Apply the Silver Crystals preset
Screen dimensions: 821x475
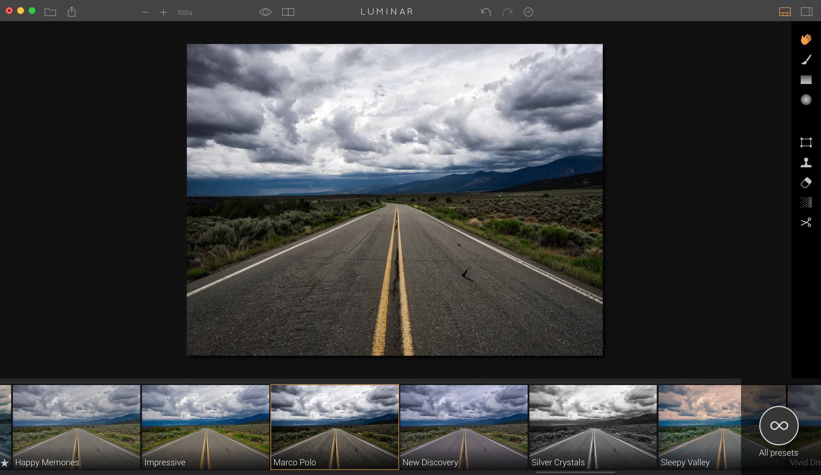point(593,427)
